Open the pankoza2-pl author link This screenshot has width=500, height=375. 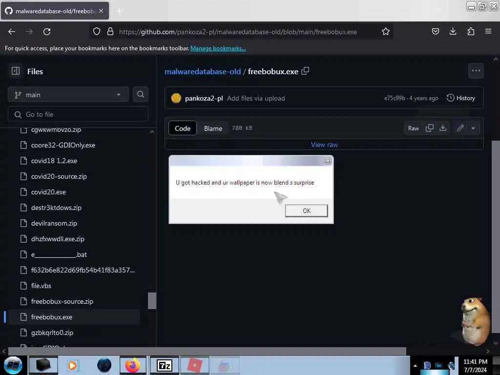pos(204,98)
